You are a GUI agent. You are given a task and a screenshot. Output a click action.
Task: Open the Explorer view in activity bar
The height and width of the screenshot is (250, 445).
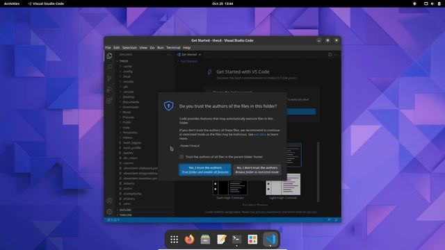pyautogui.click(x=109, y=56)
